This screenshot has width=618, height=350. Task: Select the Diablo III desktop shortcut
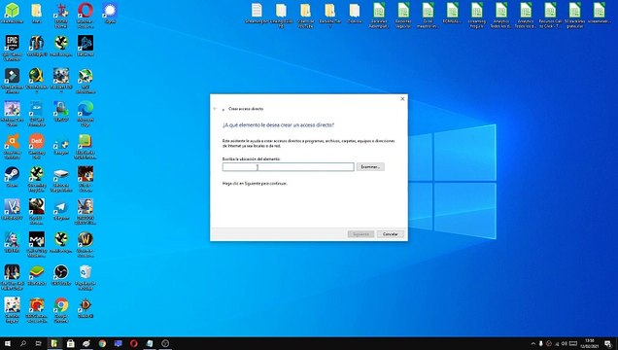point(86,307)
